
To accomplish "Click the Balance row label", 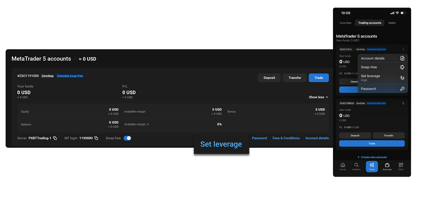I will pyautogui.click(x=26, y=124).
